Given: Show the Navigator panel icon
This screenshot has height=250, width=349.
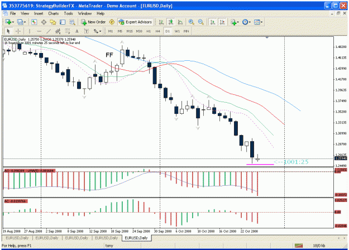Looking at the screenshot, I should click(53, 22).
